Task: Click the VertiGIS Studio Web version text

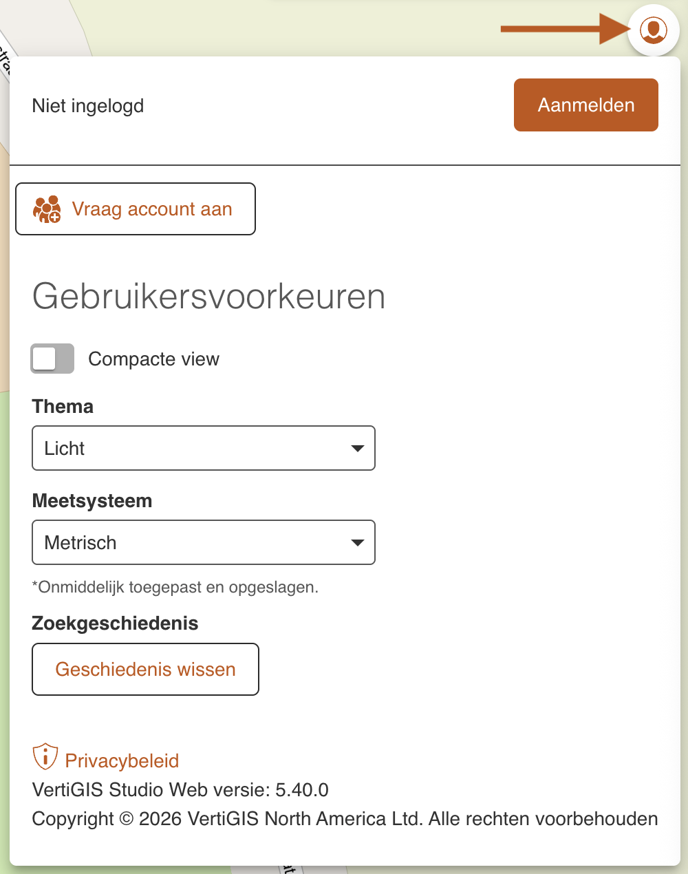Action: point(180,790)
